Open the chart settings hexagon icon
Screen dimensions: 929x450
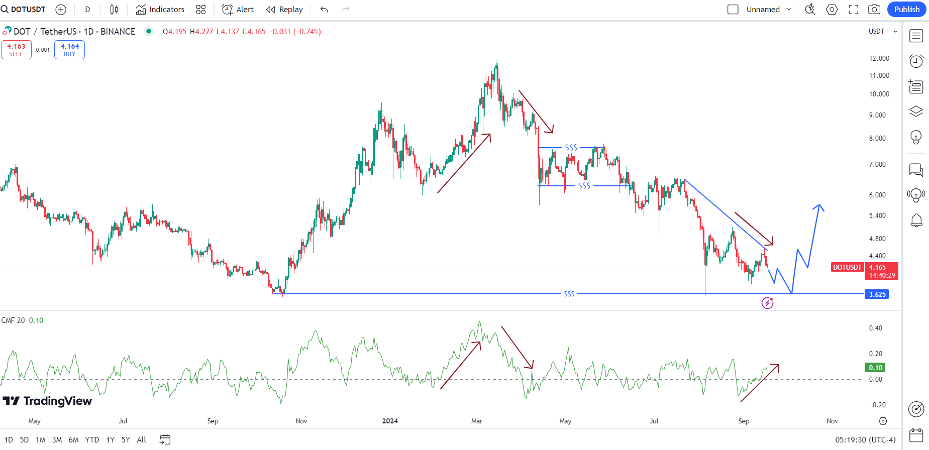click(x=832, y=10)
